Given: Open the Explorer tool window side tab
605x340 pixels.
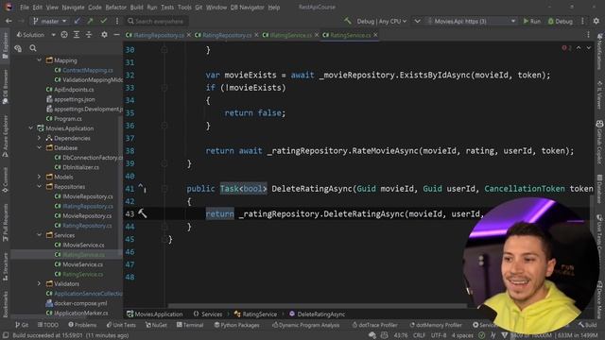Looking at the screenshot, I should [x=5, y=45].
